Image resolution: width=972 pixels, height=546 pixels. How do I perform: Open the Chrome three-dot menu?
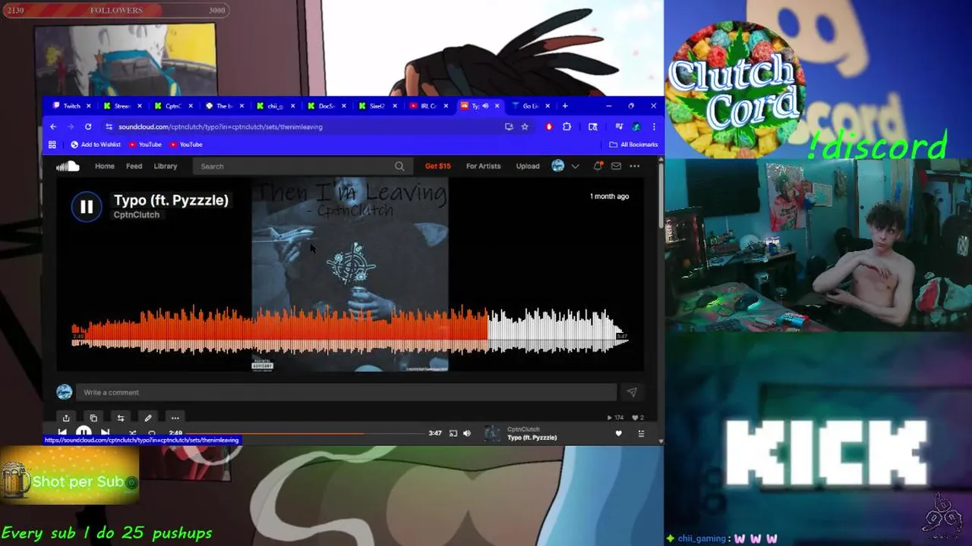tap(654, 127)
